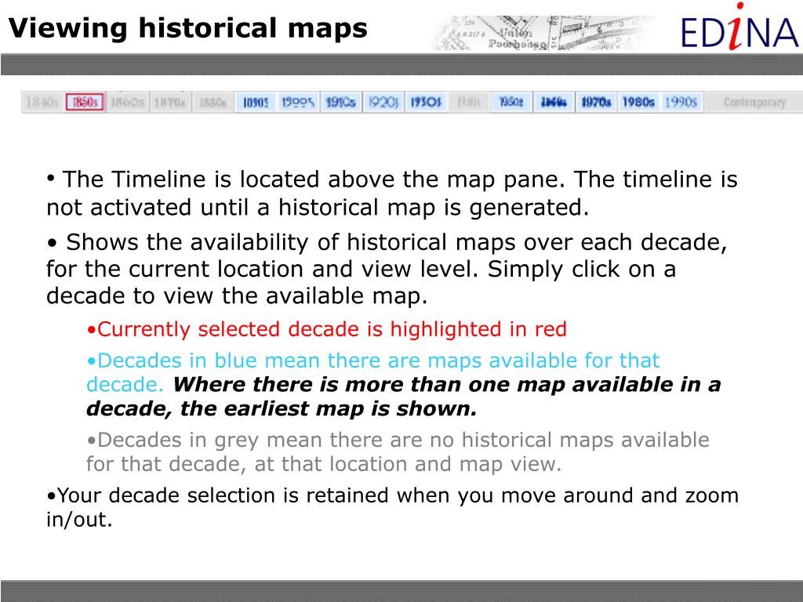Viewport: 803px width, 602px height.
Task: View the 1910s historical map
Action: [340, 103]
